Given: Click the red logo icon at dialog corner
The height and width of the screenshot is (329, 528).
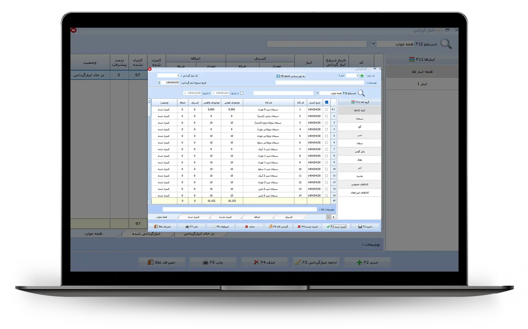Looking at the screenshot, I should coord(150,69).
